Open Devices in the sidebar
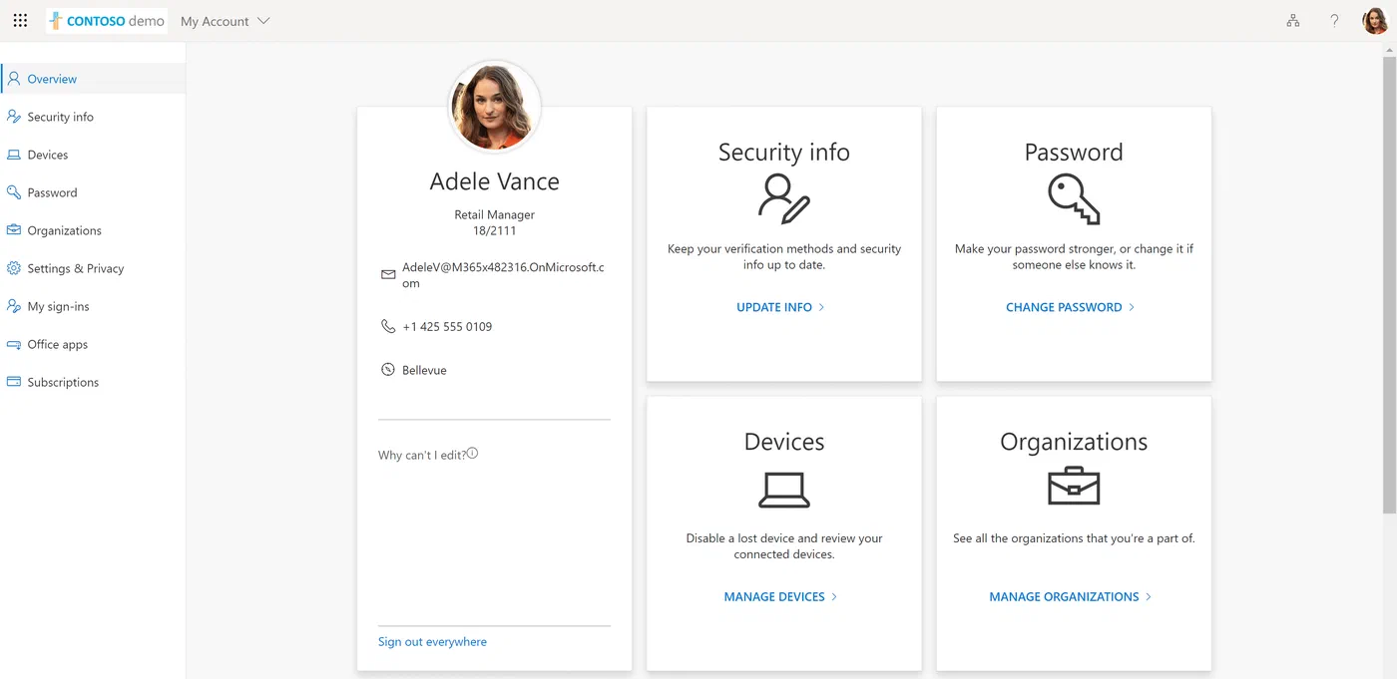Screen dimensions: 1397x679 point(93,155)
